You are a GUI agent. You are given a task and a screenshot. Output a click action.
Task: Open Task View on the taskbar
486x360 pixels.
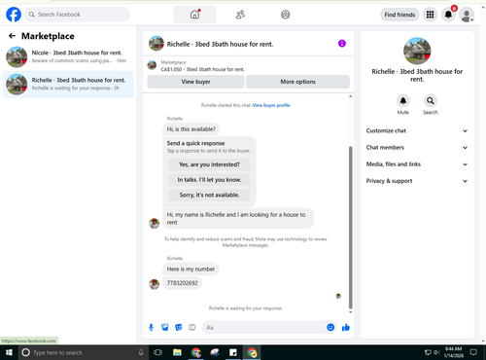157,352
